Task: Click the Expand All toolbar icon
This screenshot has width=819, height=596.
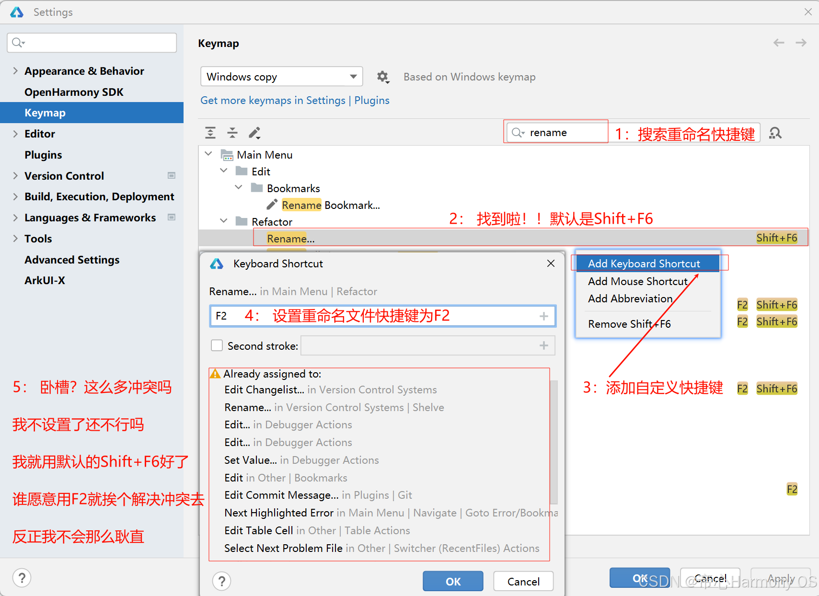Action: click(210, 133)
